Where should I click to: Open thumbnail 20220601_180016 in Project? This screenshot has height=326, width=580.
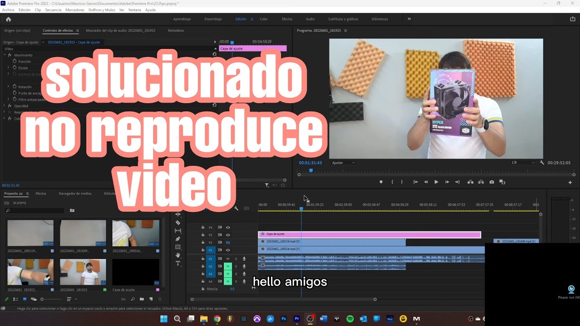[x=135, y=233]
